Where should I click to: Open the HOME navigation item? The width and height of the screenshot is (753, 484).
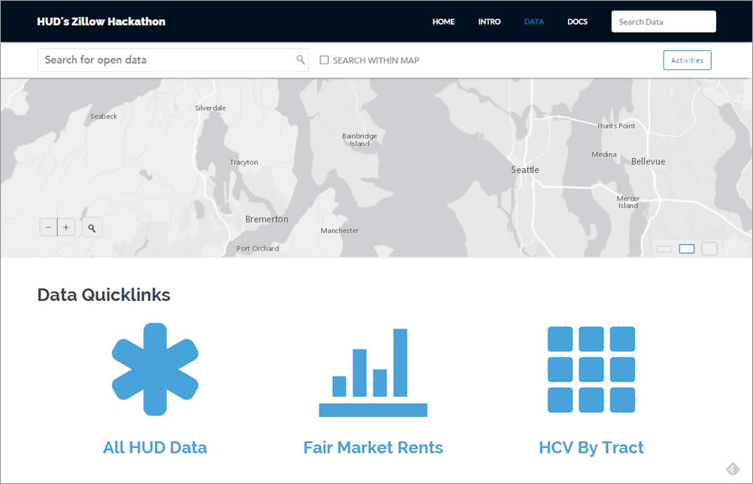click(443, 22)
